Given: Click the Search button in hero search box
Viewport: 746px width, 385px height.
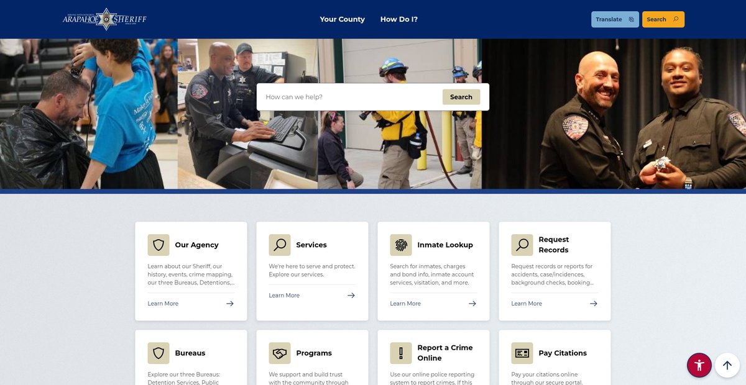Looking at the screenshot, I should (x=461, y=97).
